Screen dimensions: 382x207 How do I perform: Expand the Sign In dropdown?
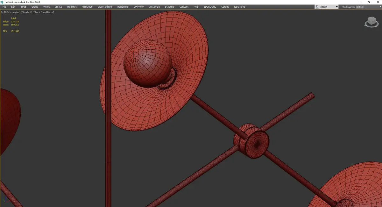336,7
